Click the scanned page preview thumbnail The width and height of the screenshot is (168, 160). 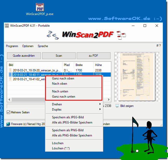(x=137, y=77)
